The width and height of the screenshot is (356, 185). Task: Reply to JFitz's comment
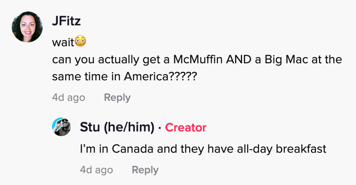coord(117,98)
